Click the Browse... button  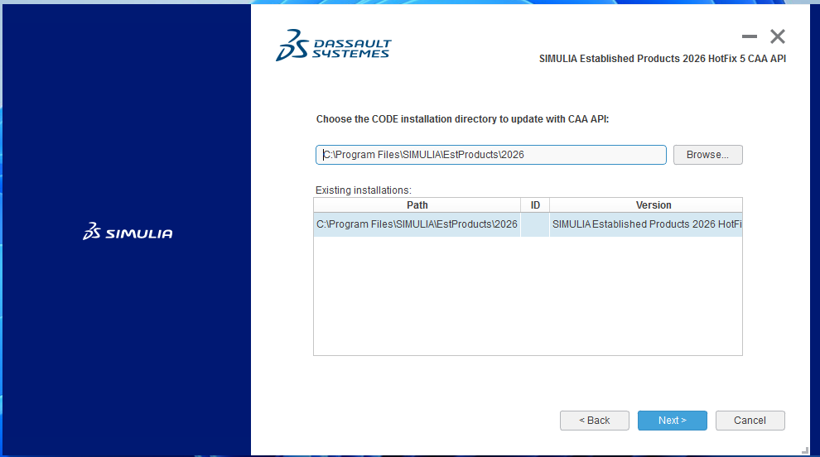707,155
